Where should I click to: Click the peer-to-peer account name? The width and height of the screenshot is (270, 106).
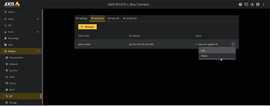tap(84, 44)
